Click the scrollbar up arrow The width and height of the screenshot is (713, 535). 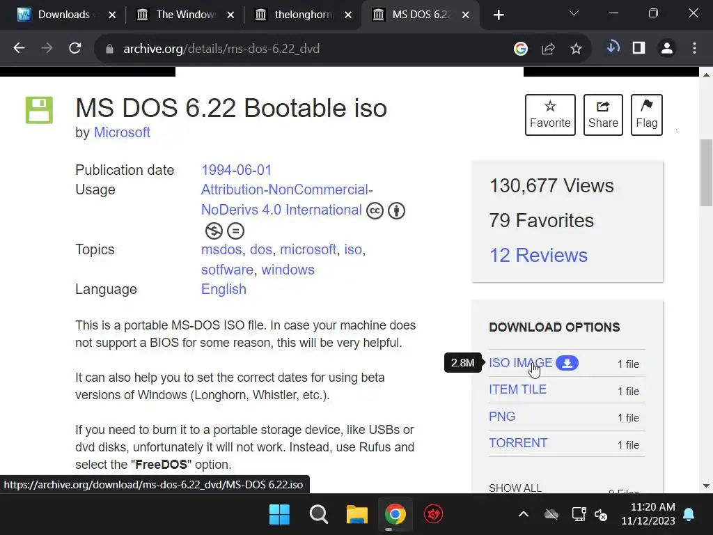tap(706, 75)
